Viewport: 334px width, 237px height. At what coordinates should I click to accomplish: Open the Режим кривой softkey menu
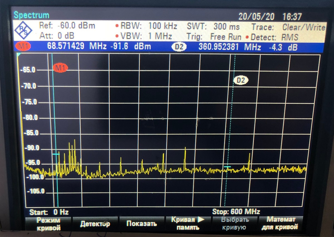pyautogui.click(x=48, y=224)
